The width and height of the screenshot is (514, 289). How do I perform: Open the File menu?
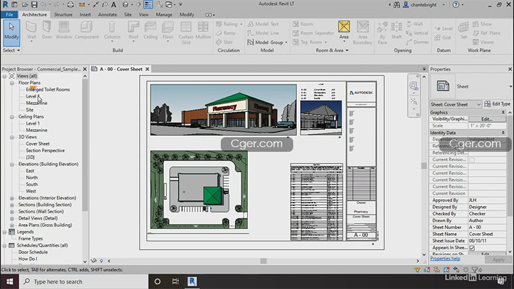tap(9, 15)
